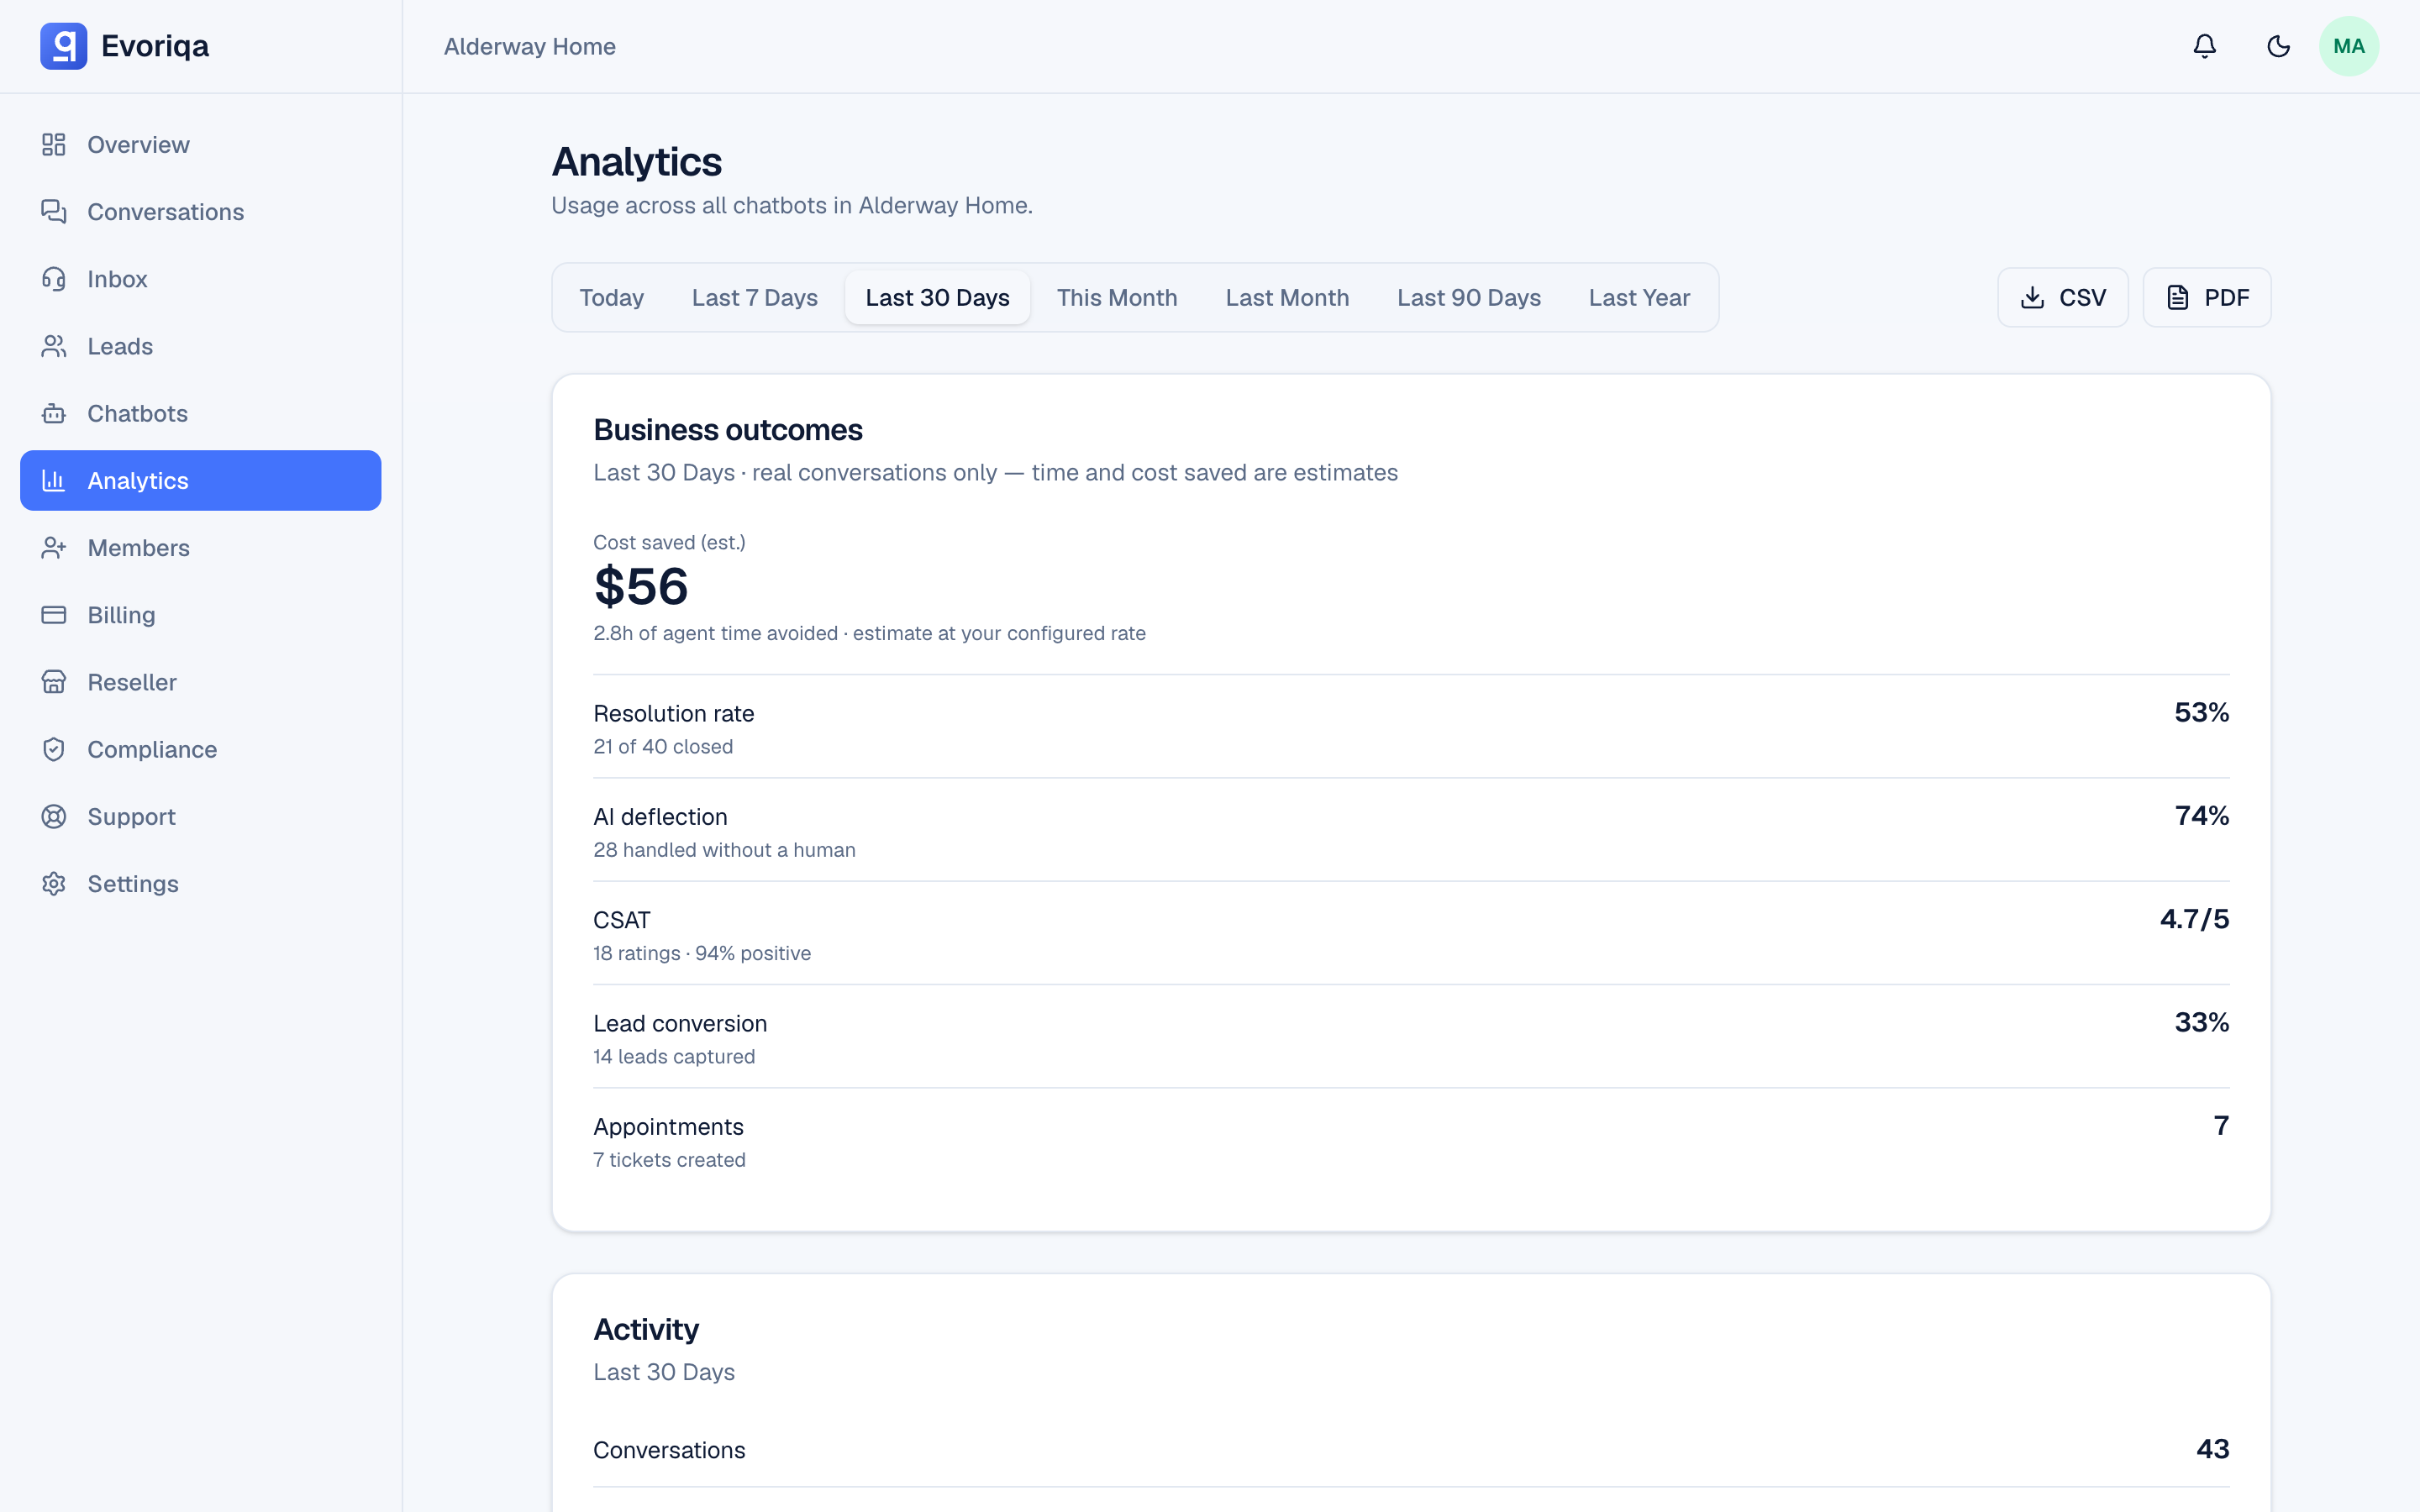The width and height of the screenshot is (2420, 1512).
Task: Toggle dark mode moon icon
Action: coord(2278,46)
